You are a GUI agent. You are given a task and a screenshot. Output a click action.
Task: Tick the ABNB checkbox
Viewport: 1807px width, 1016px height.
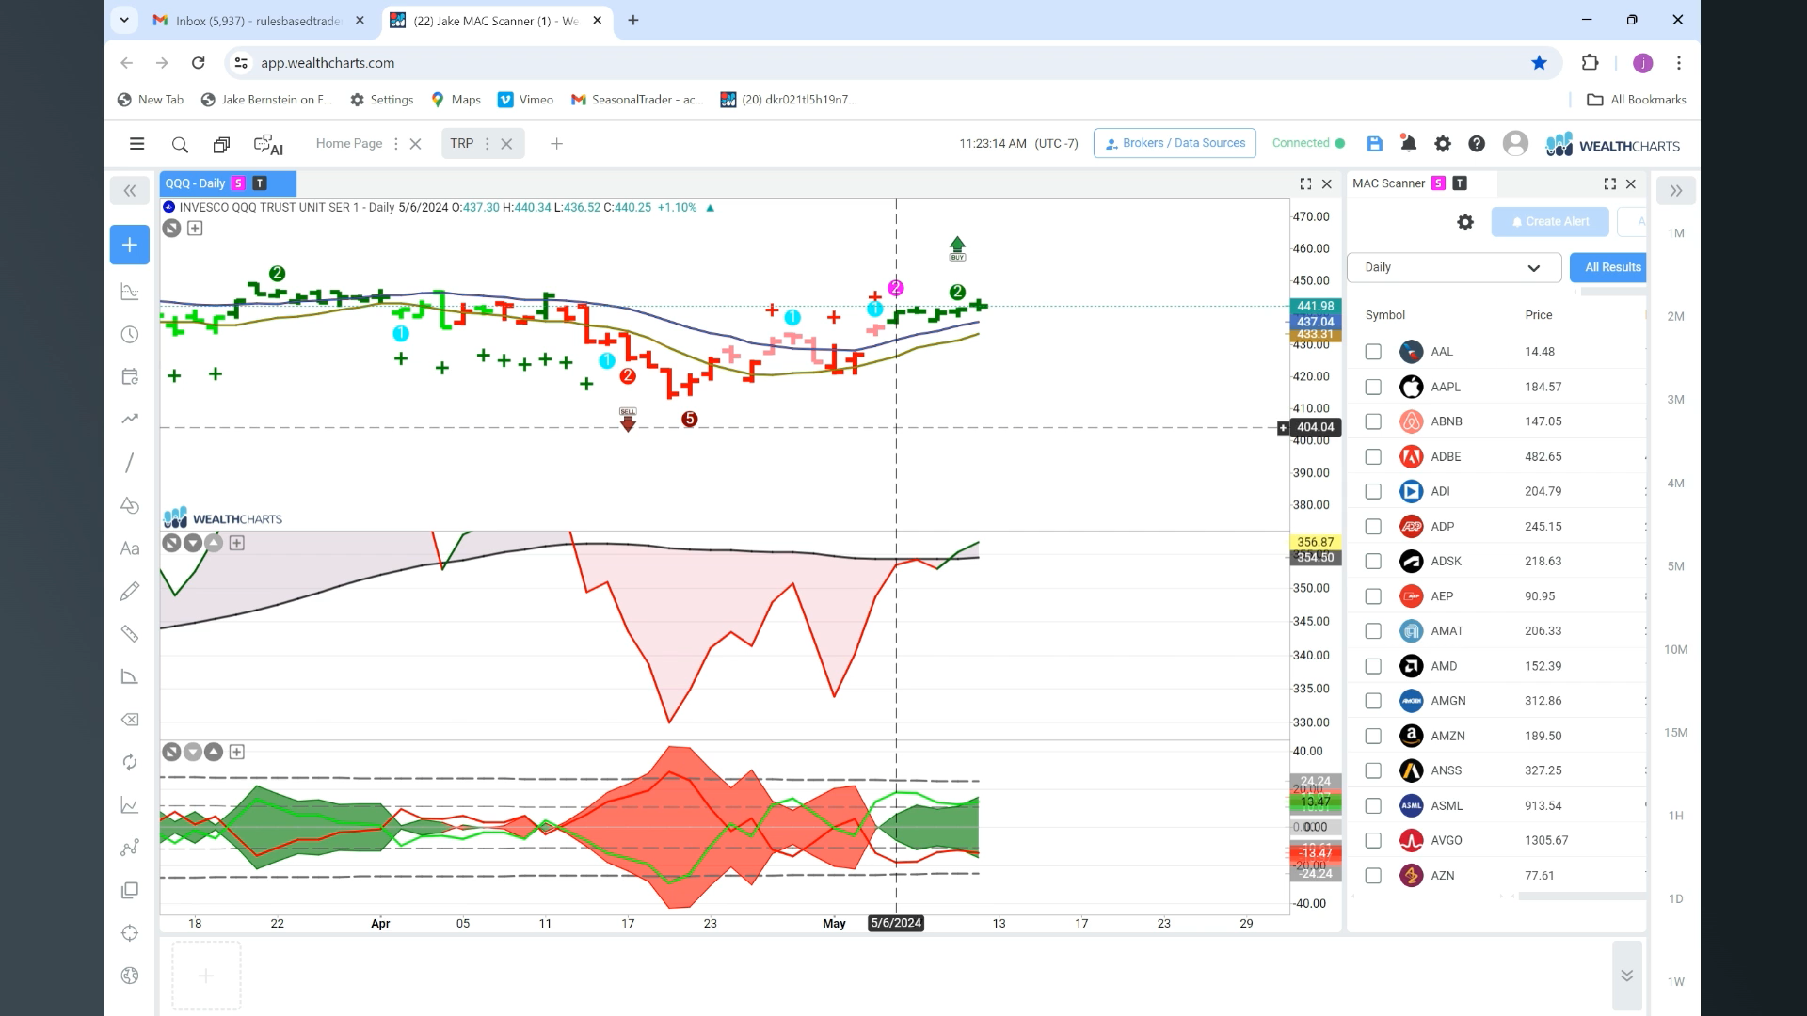click(1373, 421)
